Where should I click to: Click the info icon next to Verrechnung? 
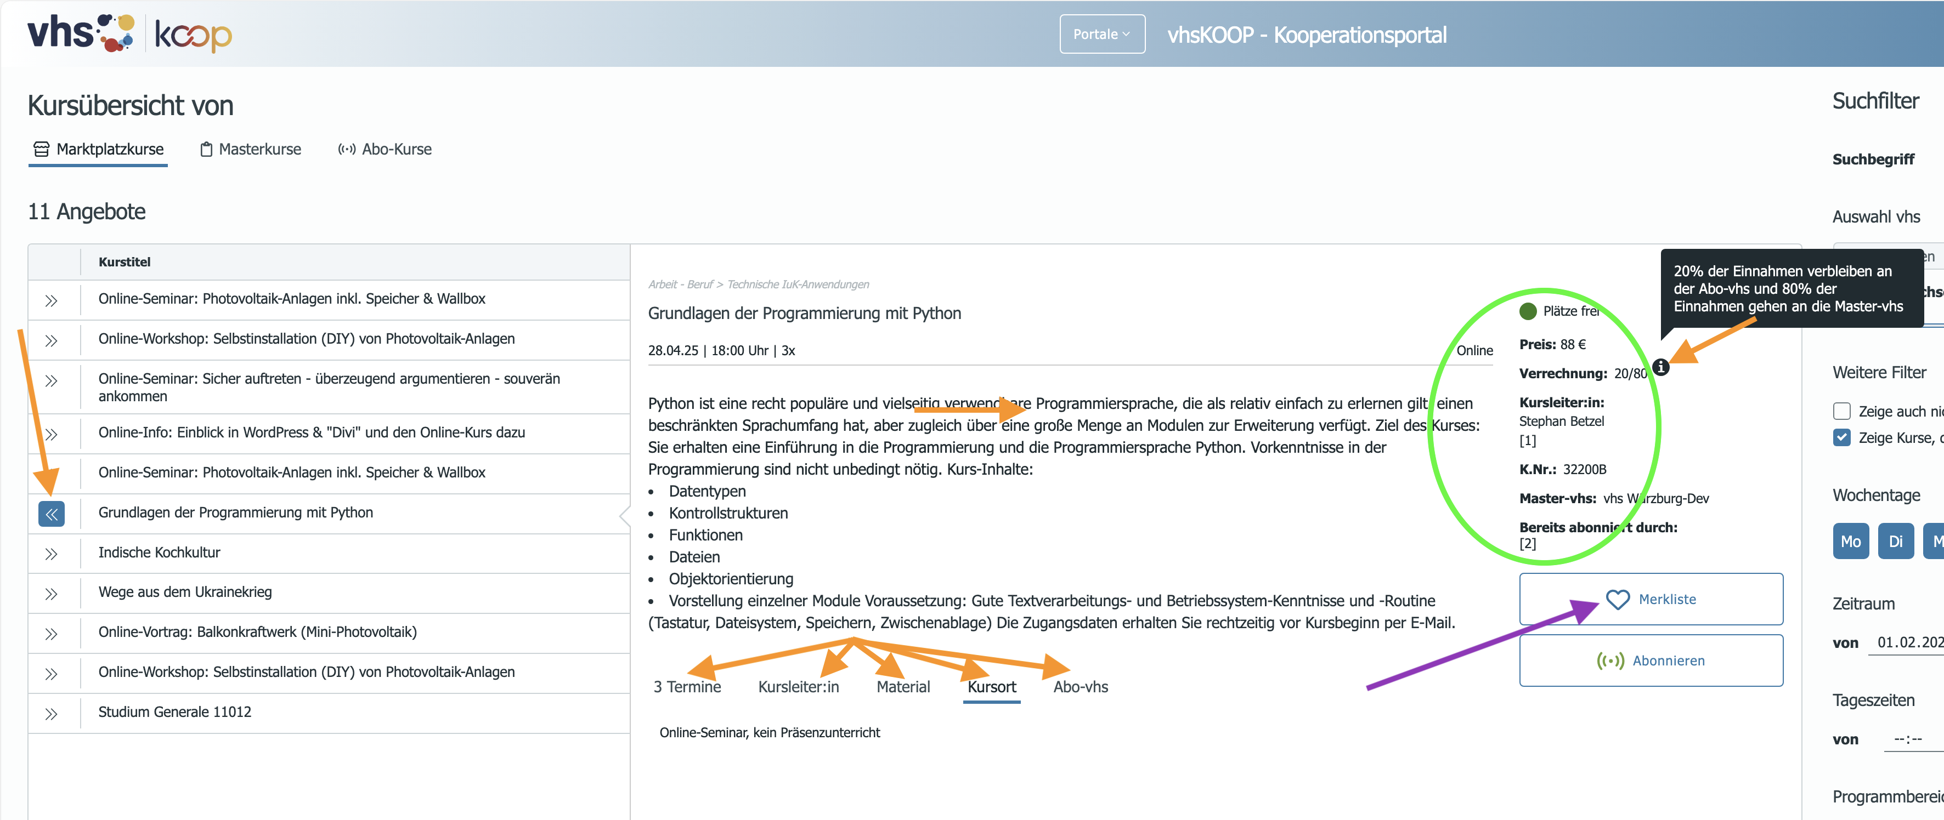[1661, 367]
